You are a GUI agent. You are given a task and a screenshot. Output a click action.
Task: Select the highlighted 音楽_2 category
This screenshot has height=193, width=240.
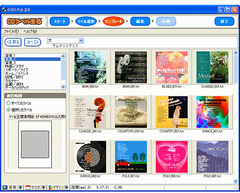(x=33, y=59)
